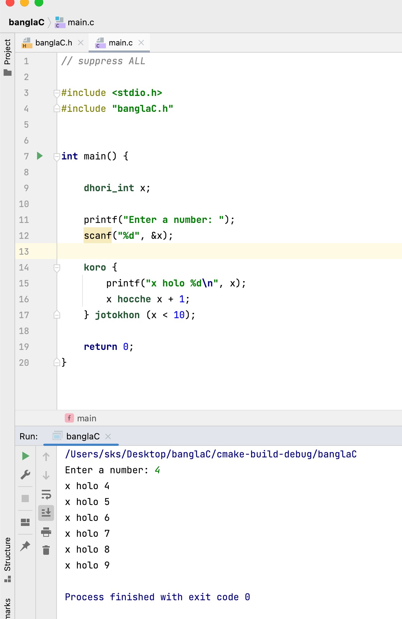The height and width of the screenshot is (619, 402).
Task: Pin the Run tab with the pin icon
Action: 25,546
